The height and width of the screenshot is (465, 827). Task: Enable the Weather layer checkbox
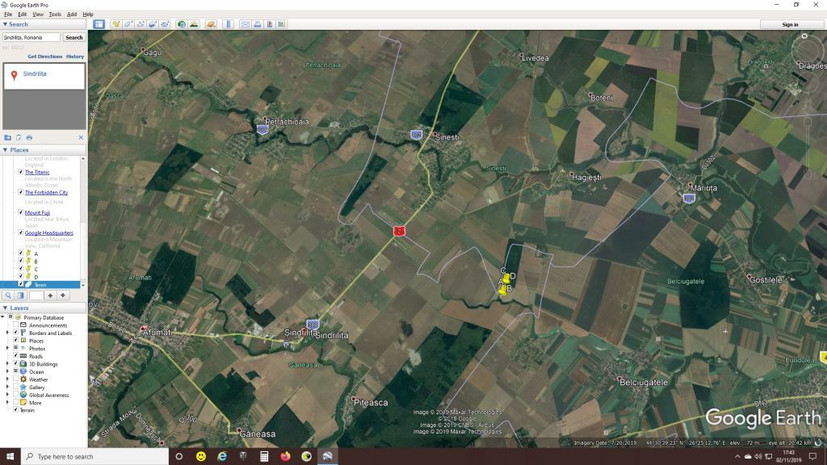coord(15,379)
